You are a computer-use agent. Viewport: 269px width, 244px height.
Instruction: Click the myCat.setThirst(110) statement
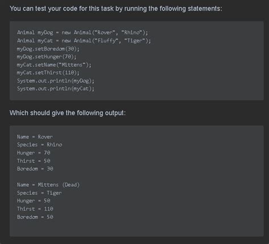(48, 72)
